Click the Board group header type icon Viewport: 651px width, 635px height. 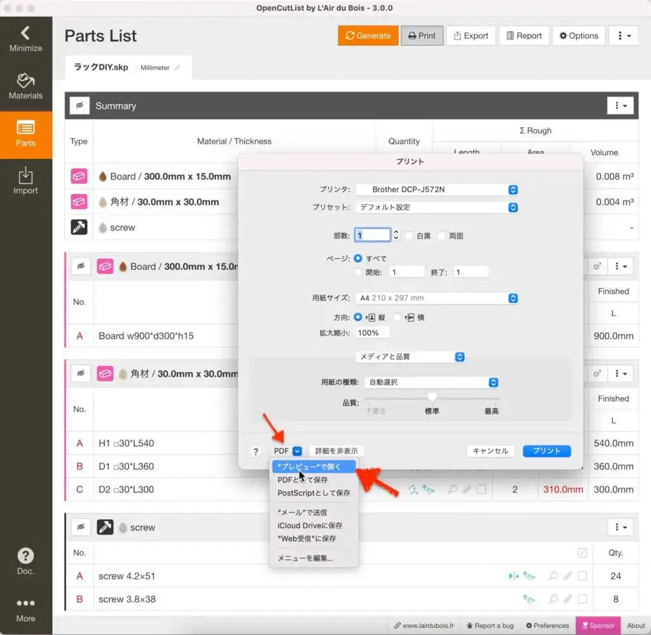coord(105,266)
